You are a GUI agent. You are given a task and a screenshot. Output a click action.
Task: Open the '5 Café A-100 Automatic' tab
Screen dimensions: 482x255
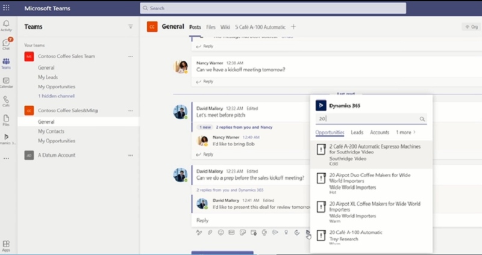coord(260,27)
